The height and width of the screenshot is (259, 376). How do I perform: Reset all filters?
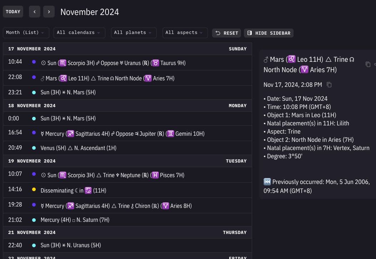pos(226,33)
